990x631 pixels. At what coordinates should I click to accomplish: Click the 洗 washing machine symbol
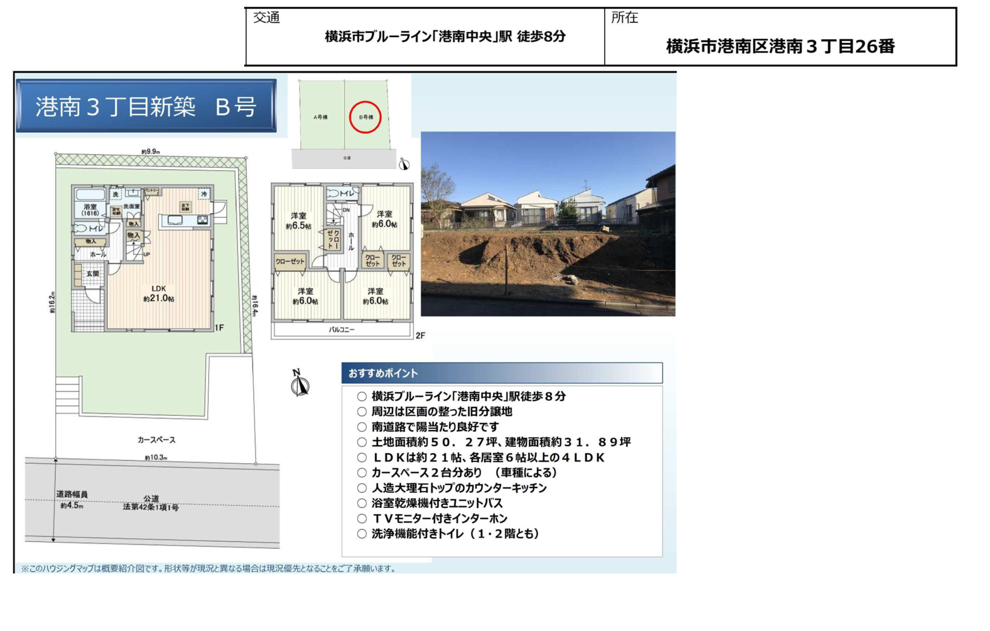(x=116, y=194)
